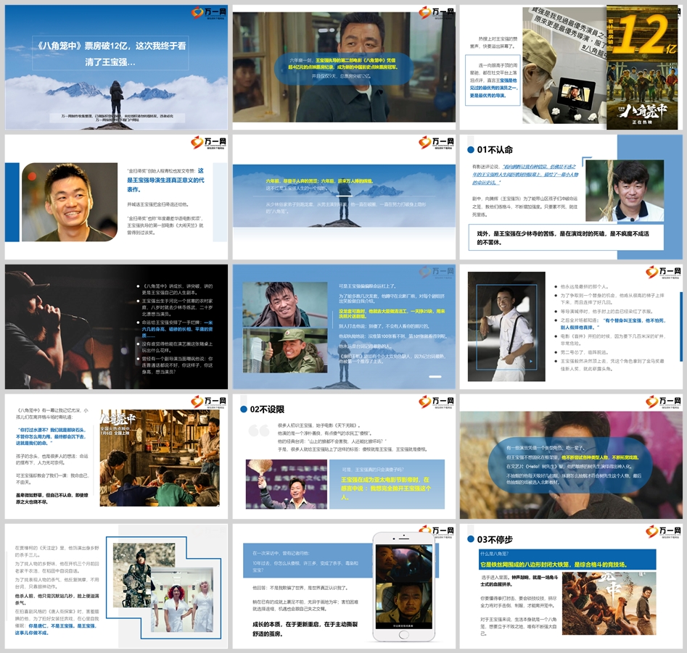687x653 pixels.
Task: Click the portrait photo on the 01不认命 slide
Action: pos(625,191)
